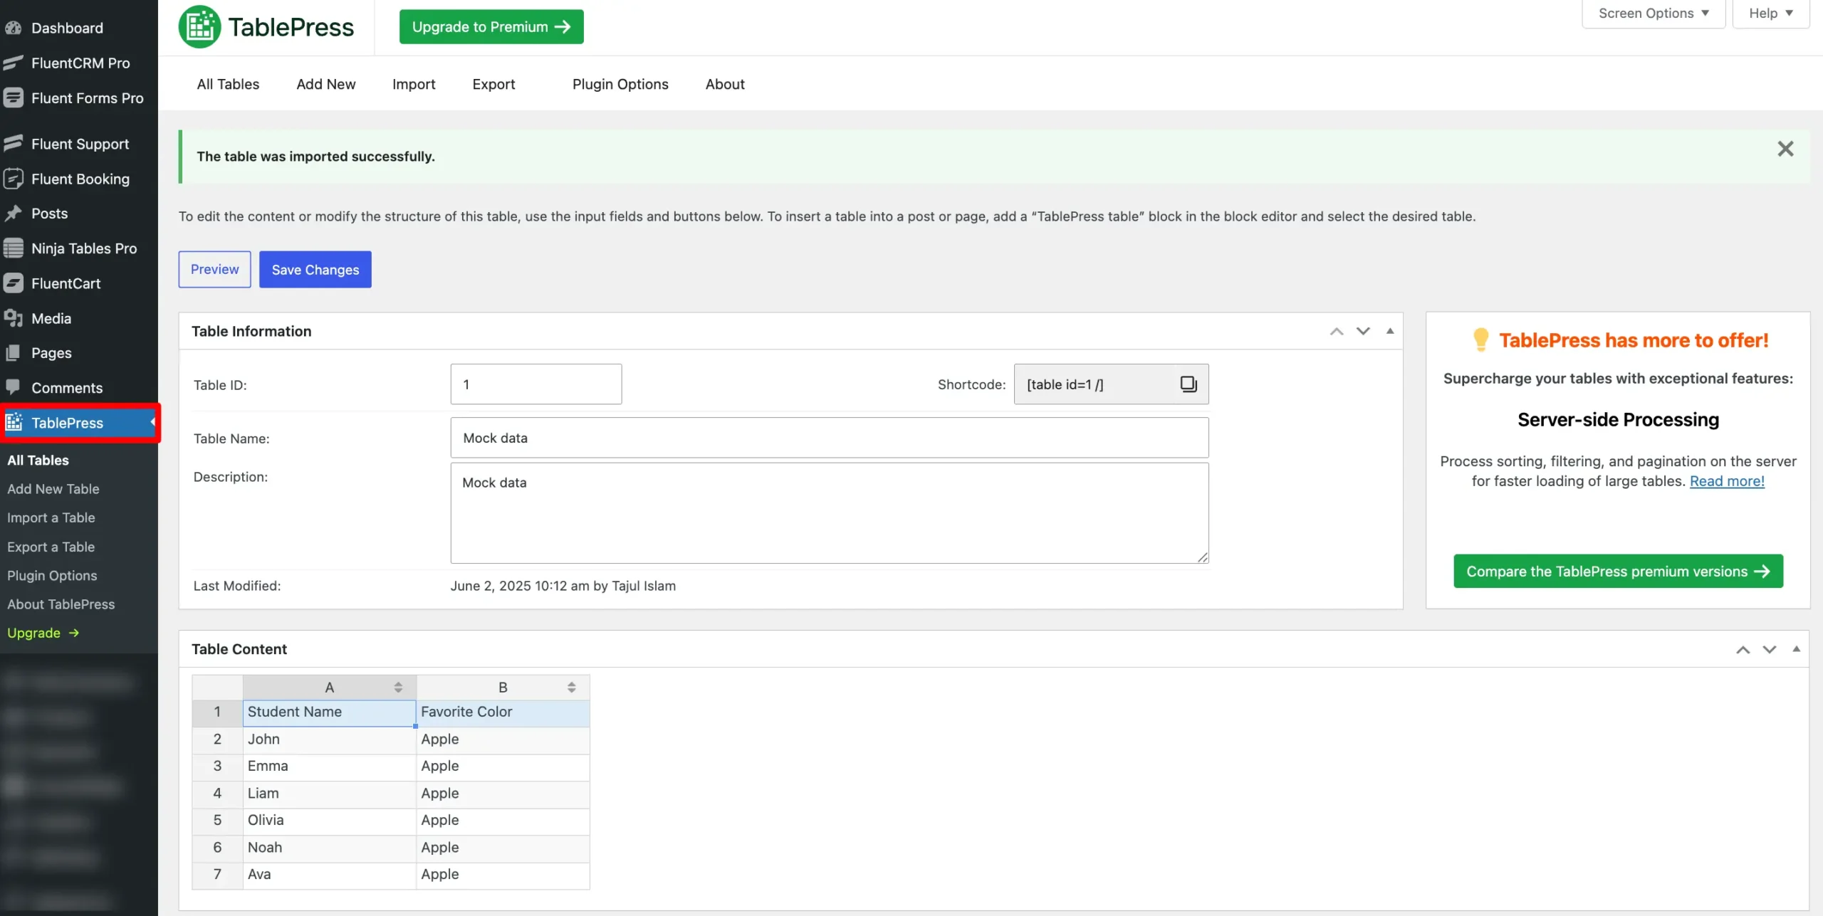Click the Fluent Booking sidebar icon
1823x916 pixels.
pyautogui.click(x=13, y=178)
